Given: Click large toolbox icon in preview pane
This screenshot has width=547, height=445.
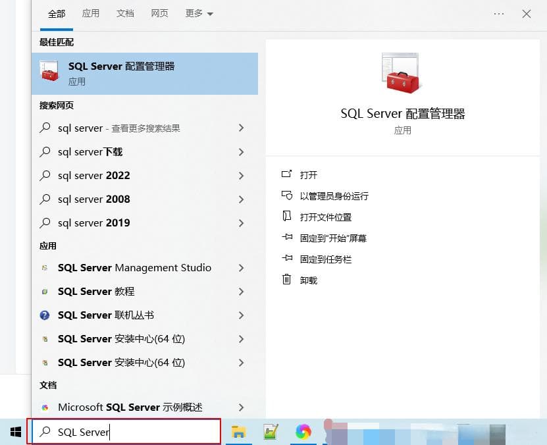Looking at the screenshot, I should pos(401,74).
